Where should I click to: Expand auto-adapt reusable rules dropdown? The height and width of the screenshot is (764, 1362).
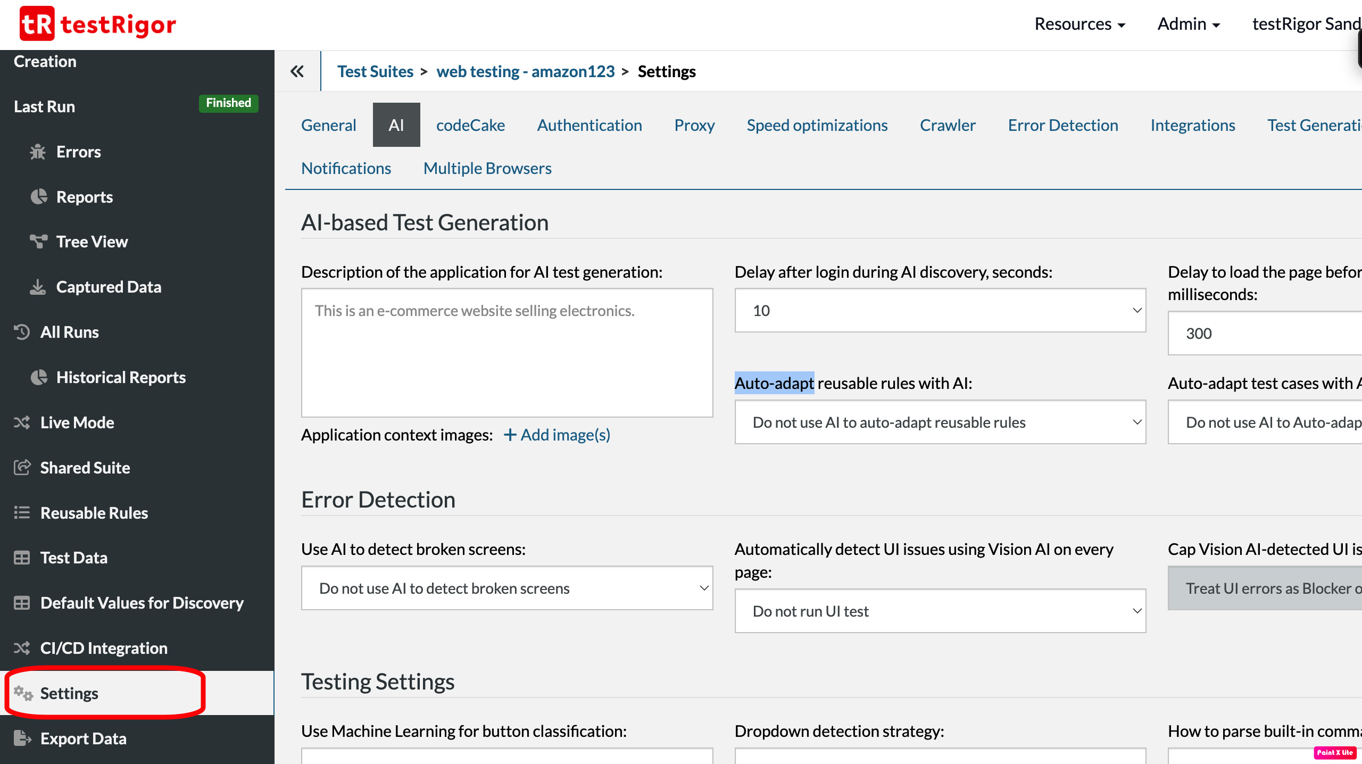(940, 422)
